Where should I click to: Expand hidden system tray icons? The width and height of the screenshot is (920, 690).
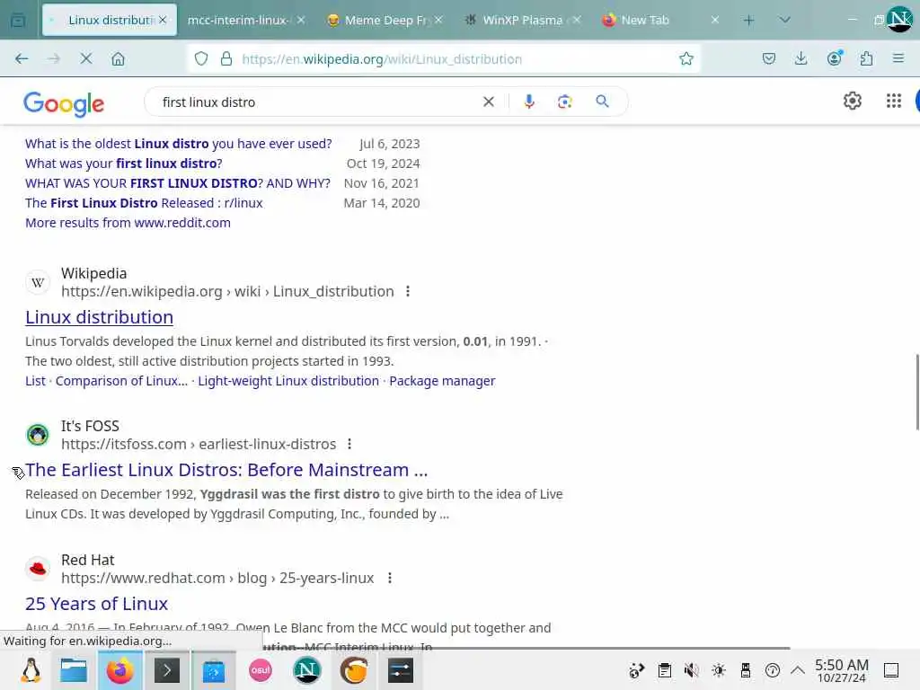click(798, 669)
